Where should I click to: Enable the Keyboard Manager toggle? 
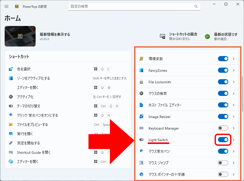(223, 128)
